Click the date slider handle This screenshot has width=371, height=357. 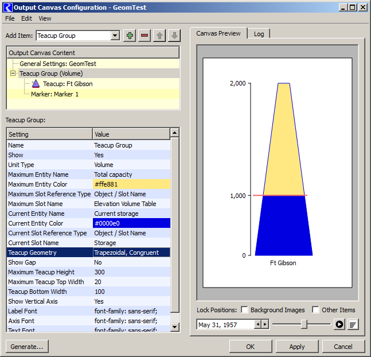tap(304, 324)
